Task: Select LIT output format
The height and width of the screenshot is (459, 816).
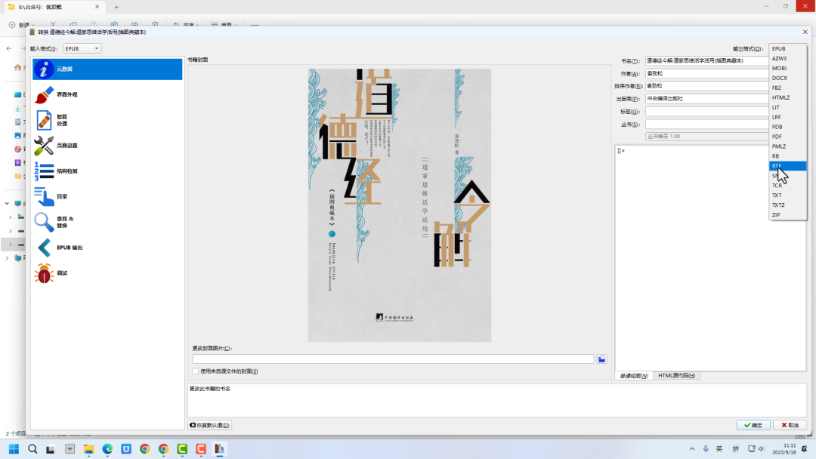Action: point(787,107)
